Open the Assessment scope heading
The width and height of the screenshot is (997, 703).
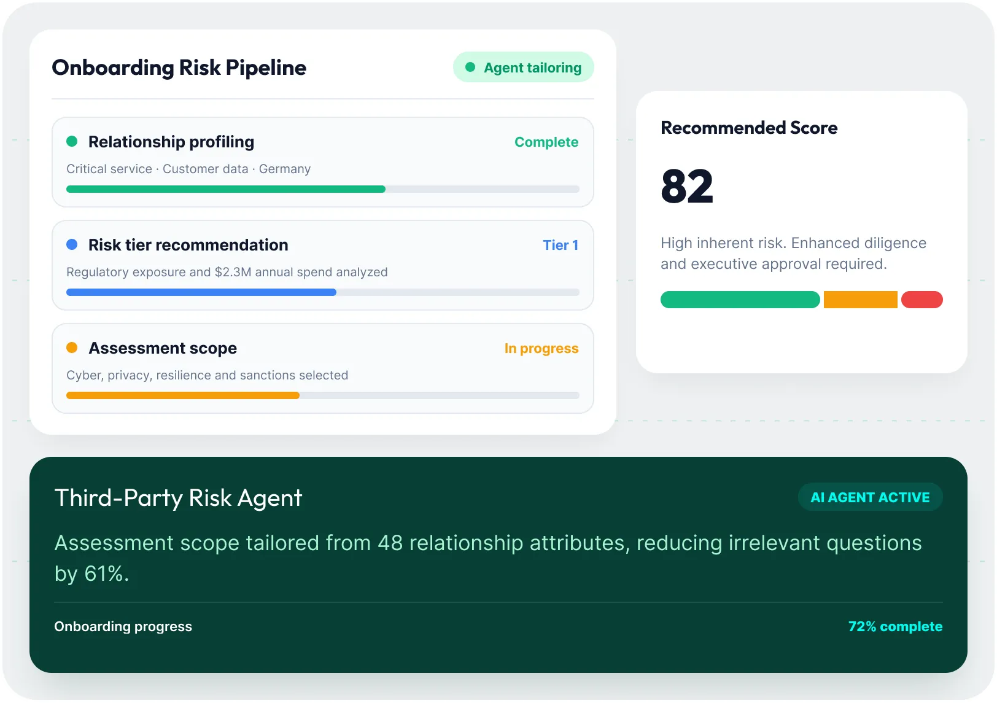pos(163,348)
